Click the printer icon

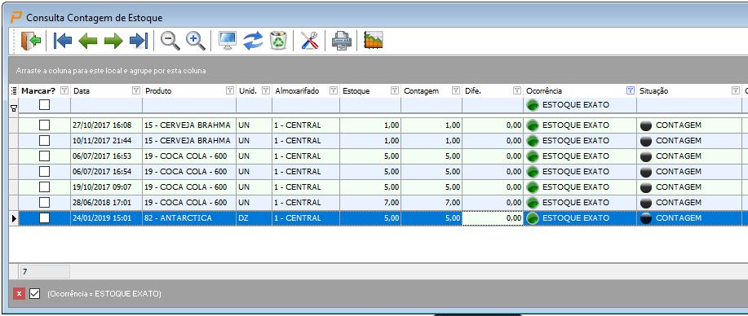coord(342,41)
